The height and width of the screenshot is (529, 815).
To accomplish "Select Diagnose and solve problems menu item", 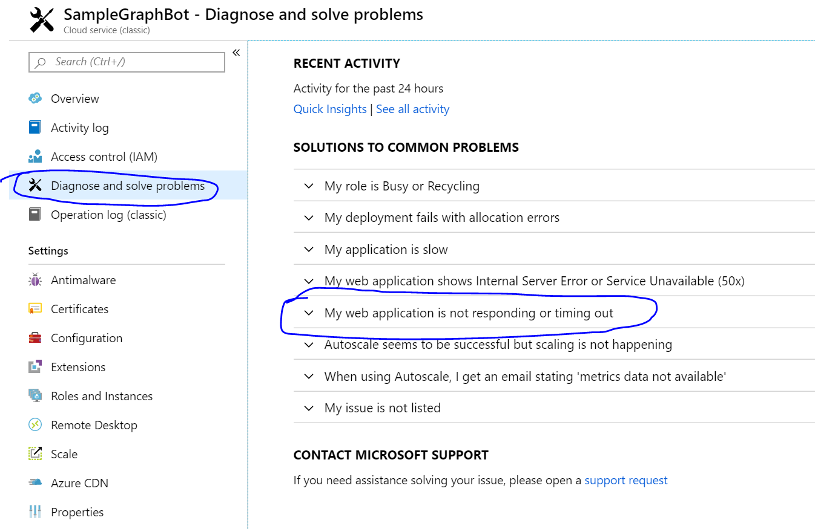I will [128, 186].
